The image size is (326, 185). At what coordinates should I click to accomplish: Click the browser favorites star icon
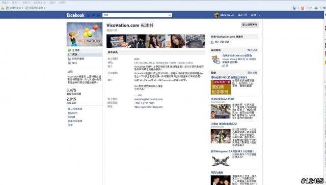tap(3, 8)
